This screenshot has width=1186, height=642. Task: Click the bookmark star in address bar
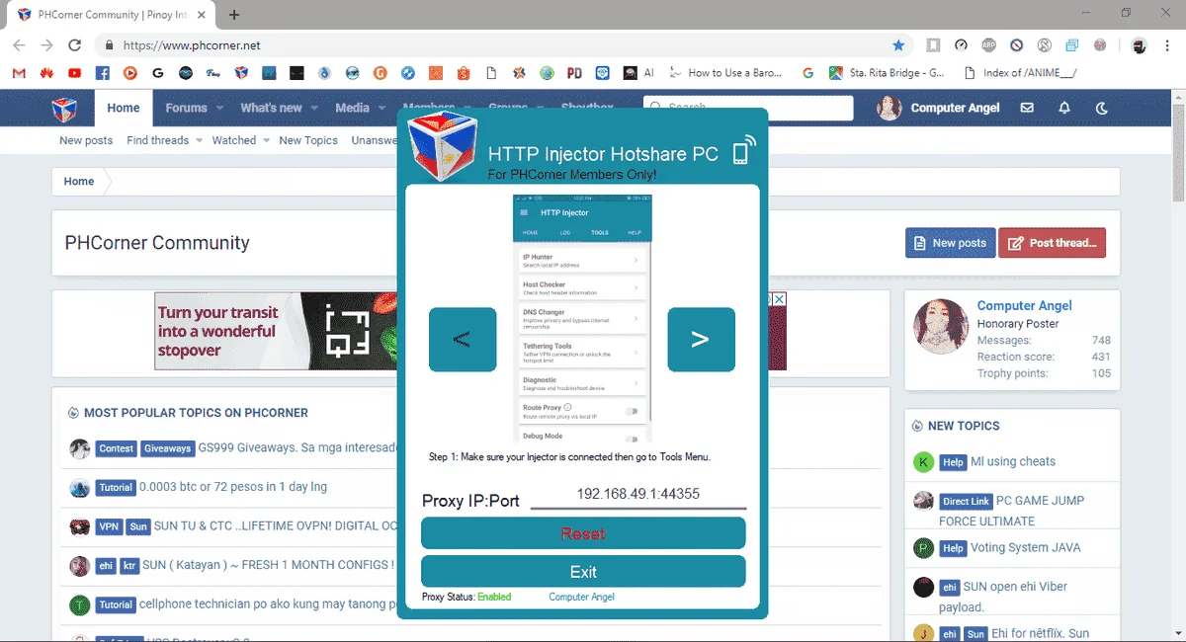898,45
